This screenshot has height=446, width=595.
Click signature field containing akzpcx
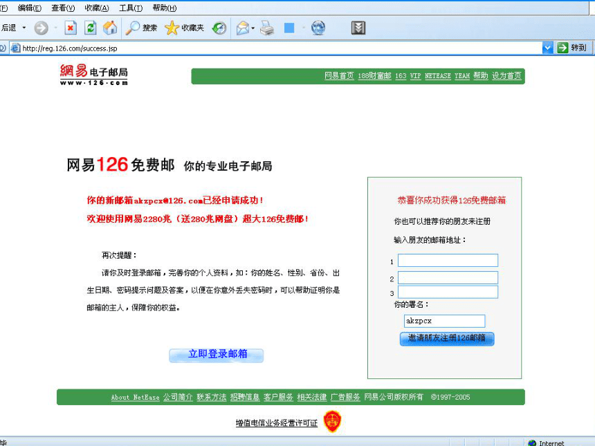pyautogui.click(x=444, y=321)
